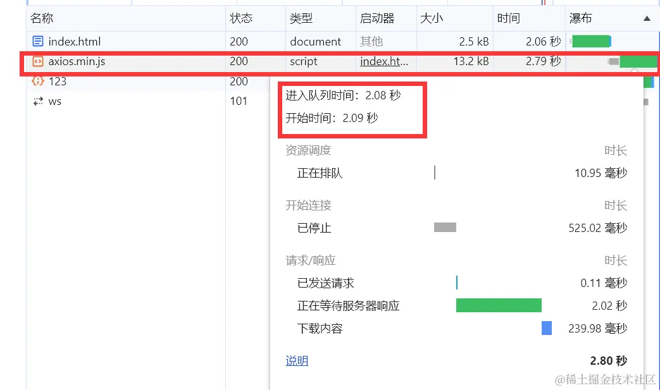The height and width of the screenshot is (390, 660).
Task: Sort by the 瀑布 column header
Action: [580, 18]
